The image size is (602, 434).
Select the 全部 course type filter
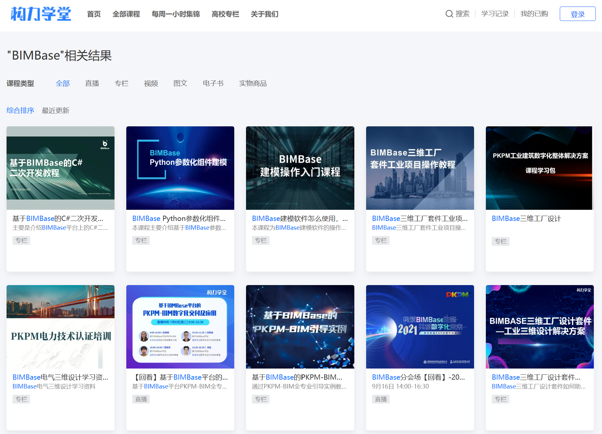(63, 83)
